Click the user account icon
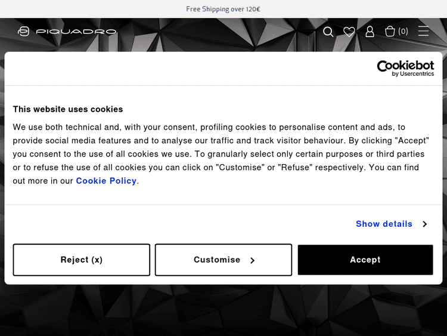Image resolution: width=447 pixels, height=336 pixels. 370,32
